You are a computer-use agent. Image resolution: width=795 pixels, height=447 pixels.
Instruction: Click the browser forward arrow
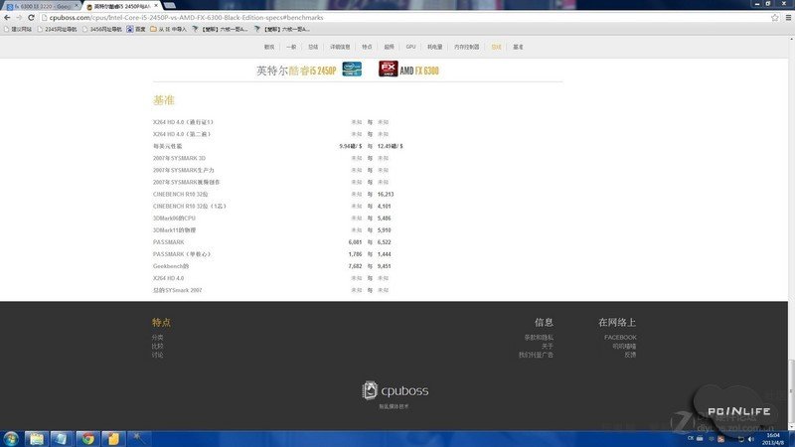click(x=19, y=17)
